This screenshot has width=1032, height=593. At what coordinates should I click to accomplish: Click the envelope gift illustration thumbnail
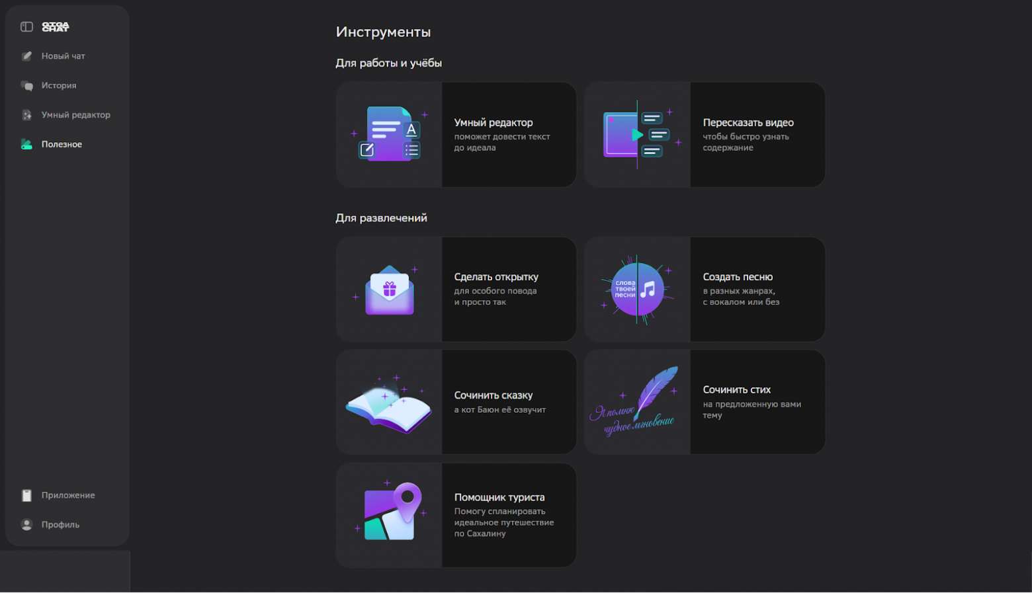click(388, 290)
